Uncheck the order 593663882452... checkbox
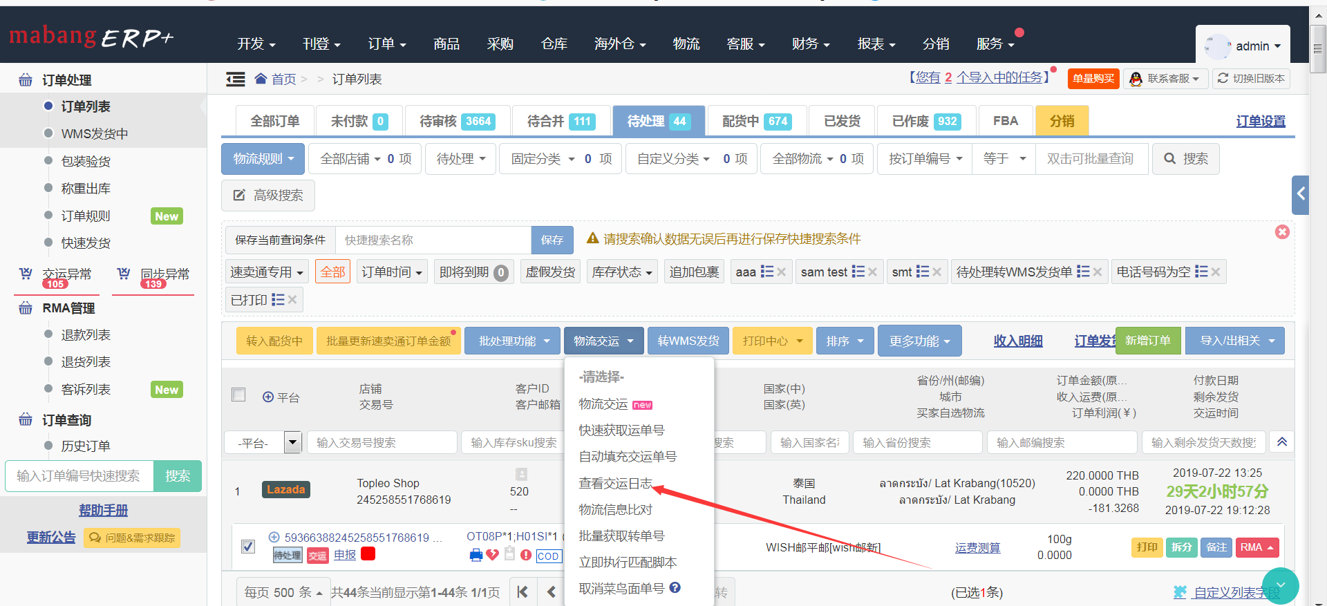 point(248,547)
